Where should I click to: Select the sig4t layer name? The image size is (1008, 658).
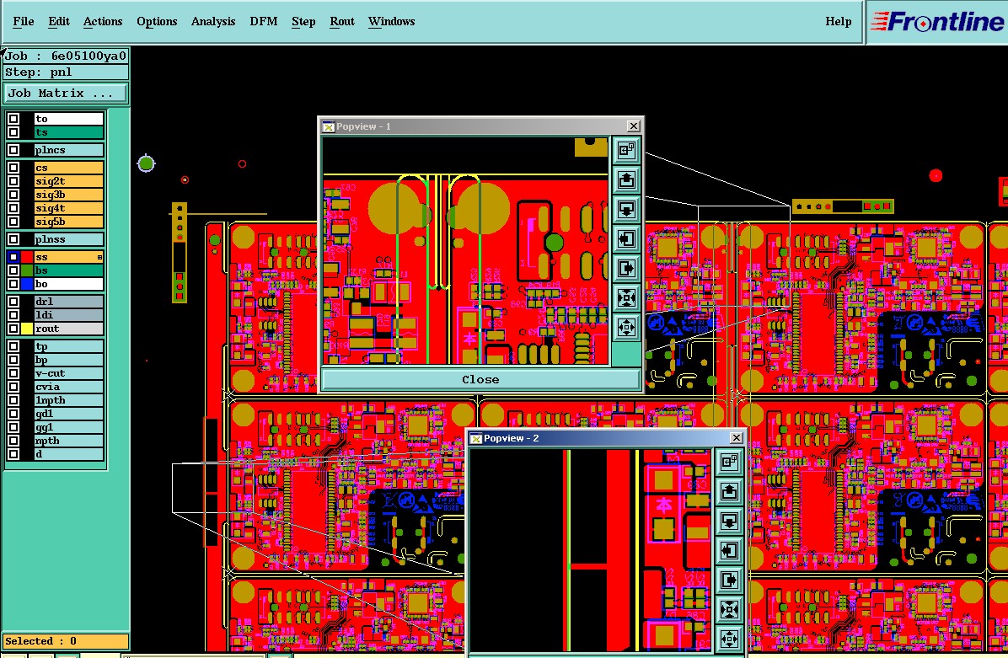pyautogui.click(x=69, y=208)
